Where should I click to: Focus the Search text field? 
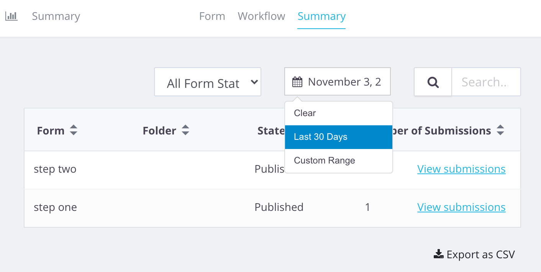click(x=486, y=82)
